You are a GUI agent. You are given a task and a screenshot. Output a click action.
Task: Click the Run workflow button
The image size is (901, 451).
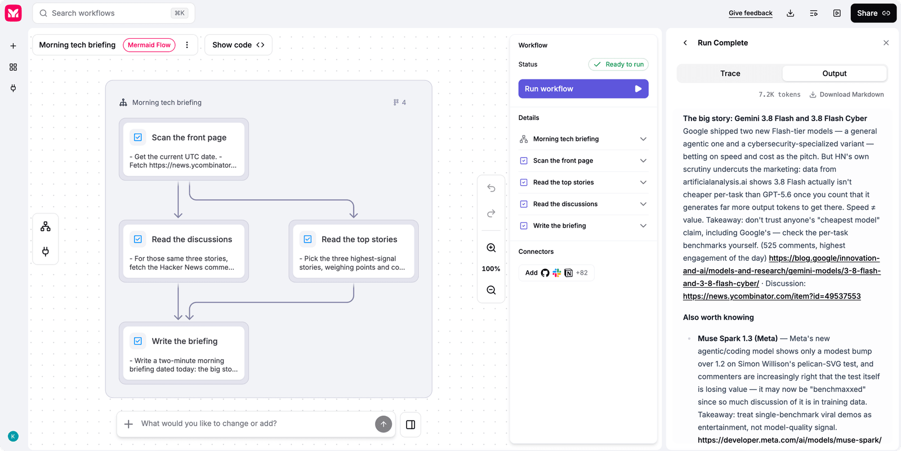pyautogui.click(x=583, y=89)
